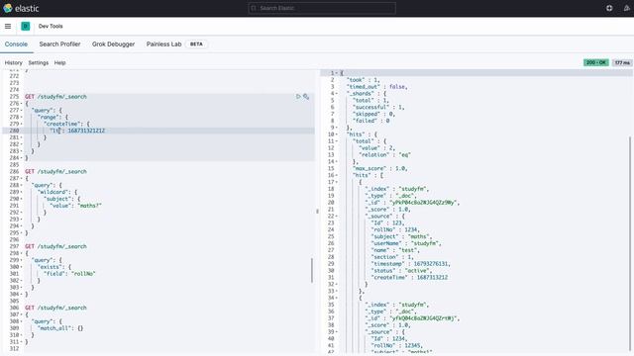Open the hamburger navigation menu

[8, 27]
